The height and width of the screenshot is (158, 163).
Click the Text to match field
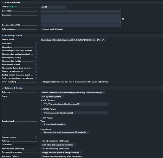73,40
